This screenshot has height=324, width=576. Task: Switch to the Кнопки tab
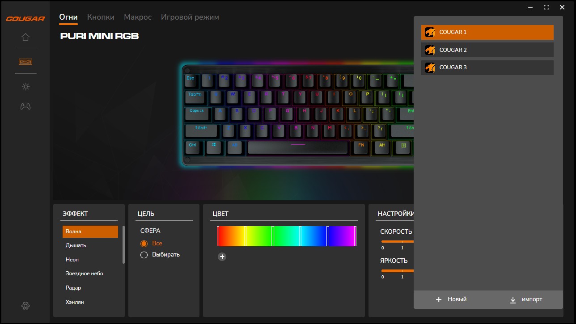pyautogui.click(x=101, y=17)
